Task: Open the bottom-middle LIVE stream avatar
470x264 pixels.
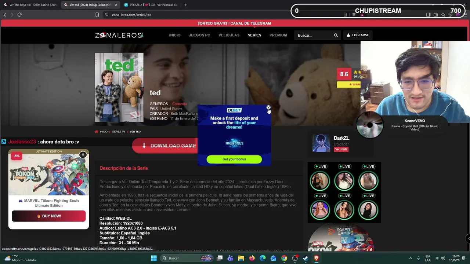Action: tap(344, 210)
